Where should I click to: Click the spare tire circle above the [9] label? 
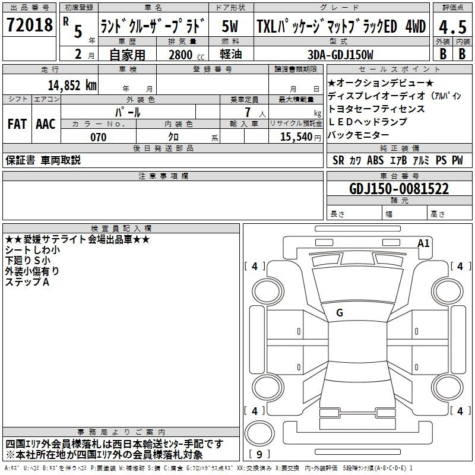(x=259, y=433)
